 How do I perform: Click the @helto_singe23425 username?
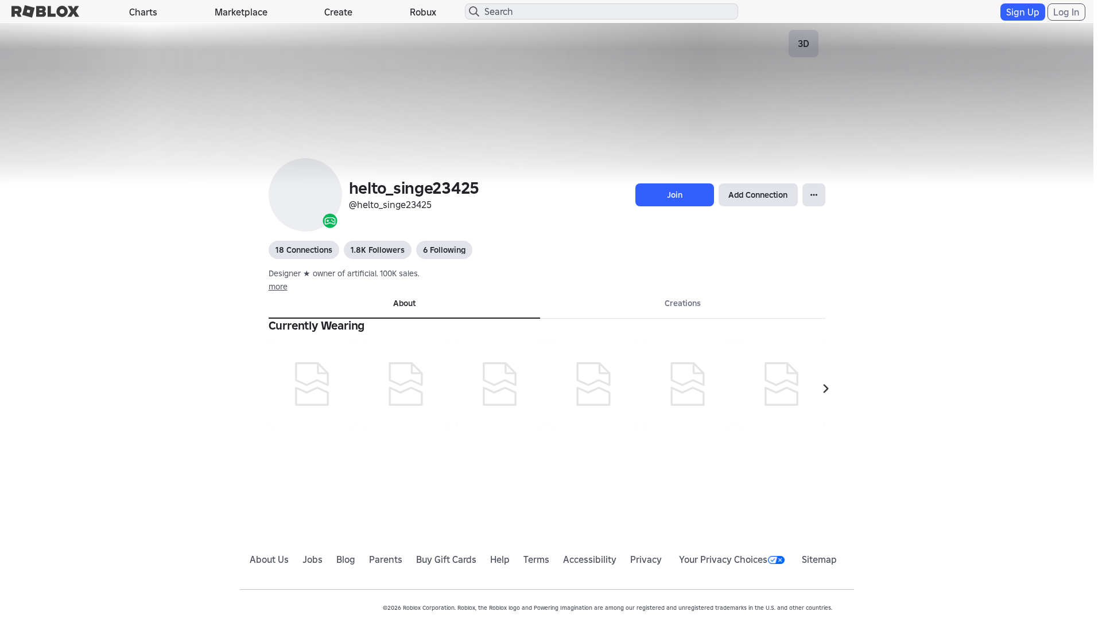390,205
